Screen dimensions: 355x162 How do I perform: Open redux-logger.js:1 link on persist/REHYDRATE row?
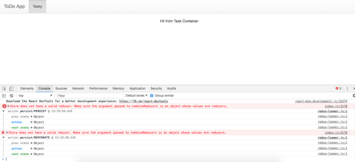[x=332, y=138]
